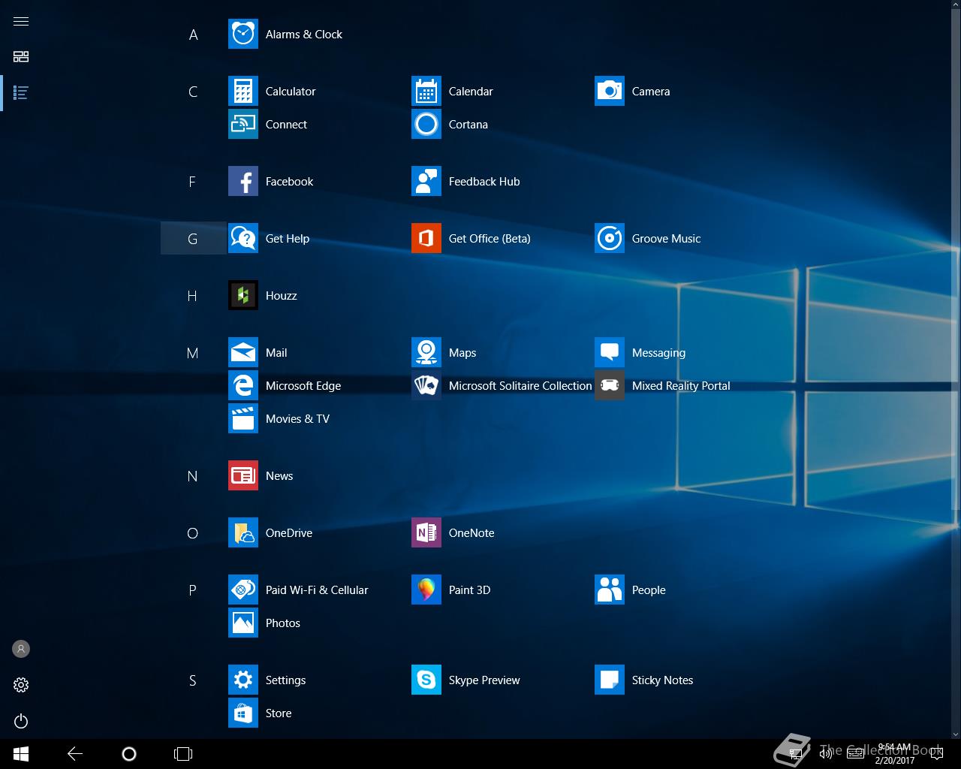Open the OneNote icon
Screen dimensions: 961x769
pyautogui.click(x=426, y=532)
